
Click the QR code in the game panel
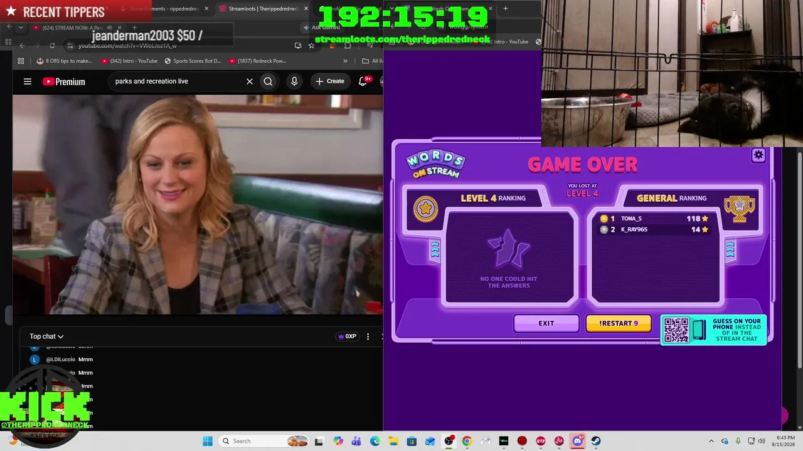click(676, 330)
